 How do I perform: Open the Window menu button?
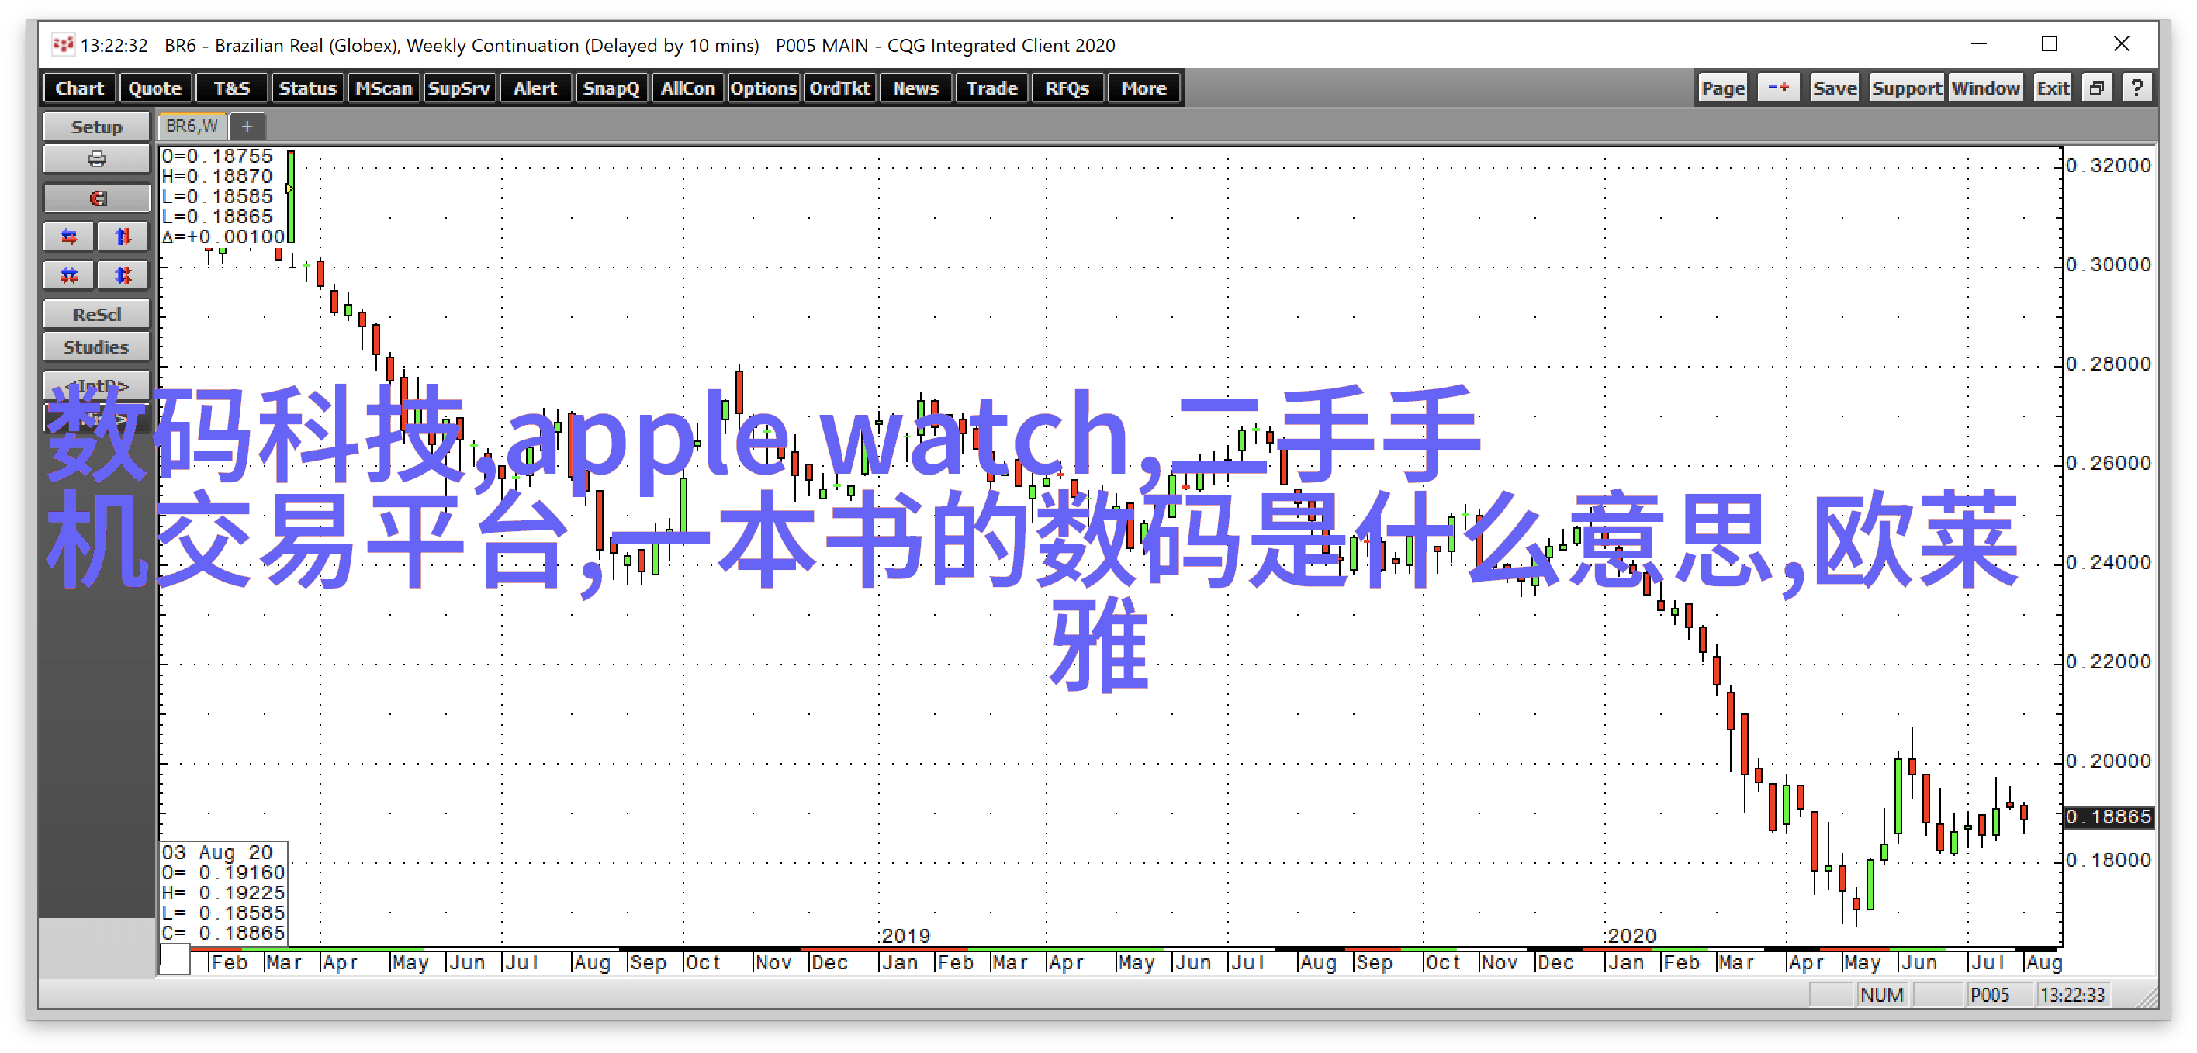(1985, 88)
